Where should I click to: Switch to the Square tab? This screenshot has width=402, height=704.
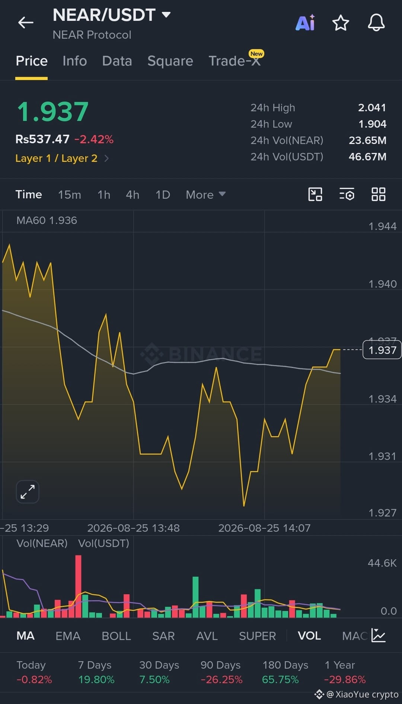click(x=170, y=61)
